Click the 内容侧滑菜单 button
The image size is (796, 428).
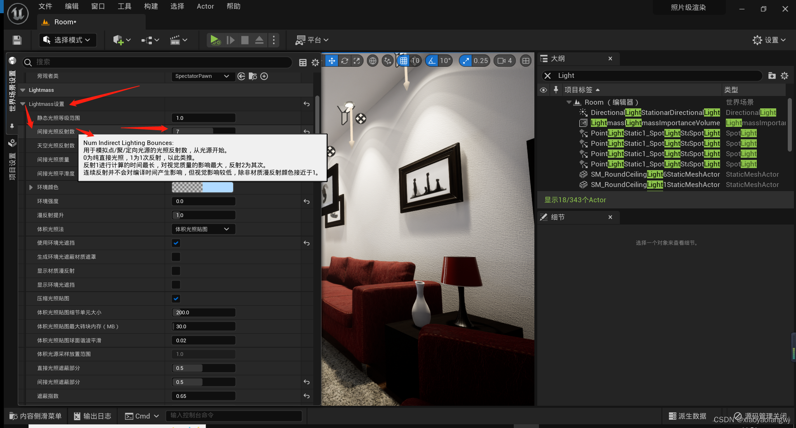(36, 416)
